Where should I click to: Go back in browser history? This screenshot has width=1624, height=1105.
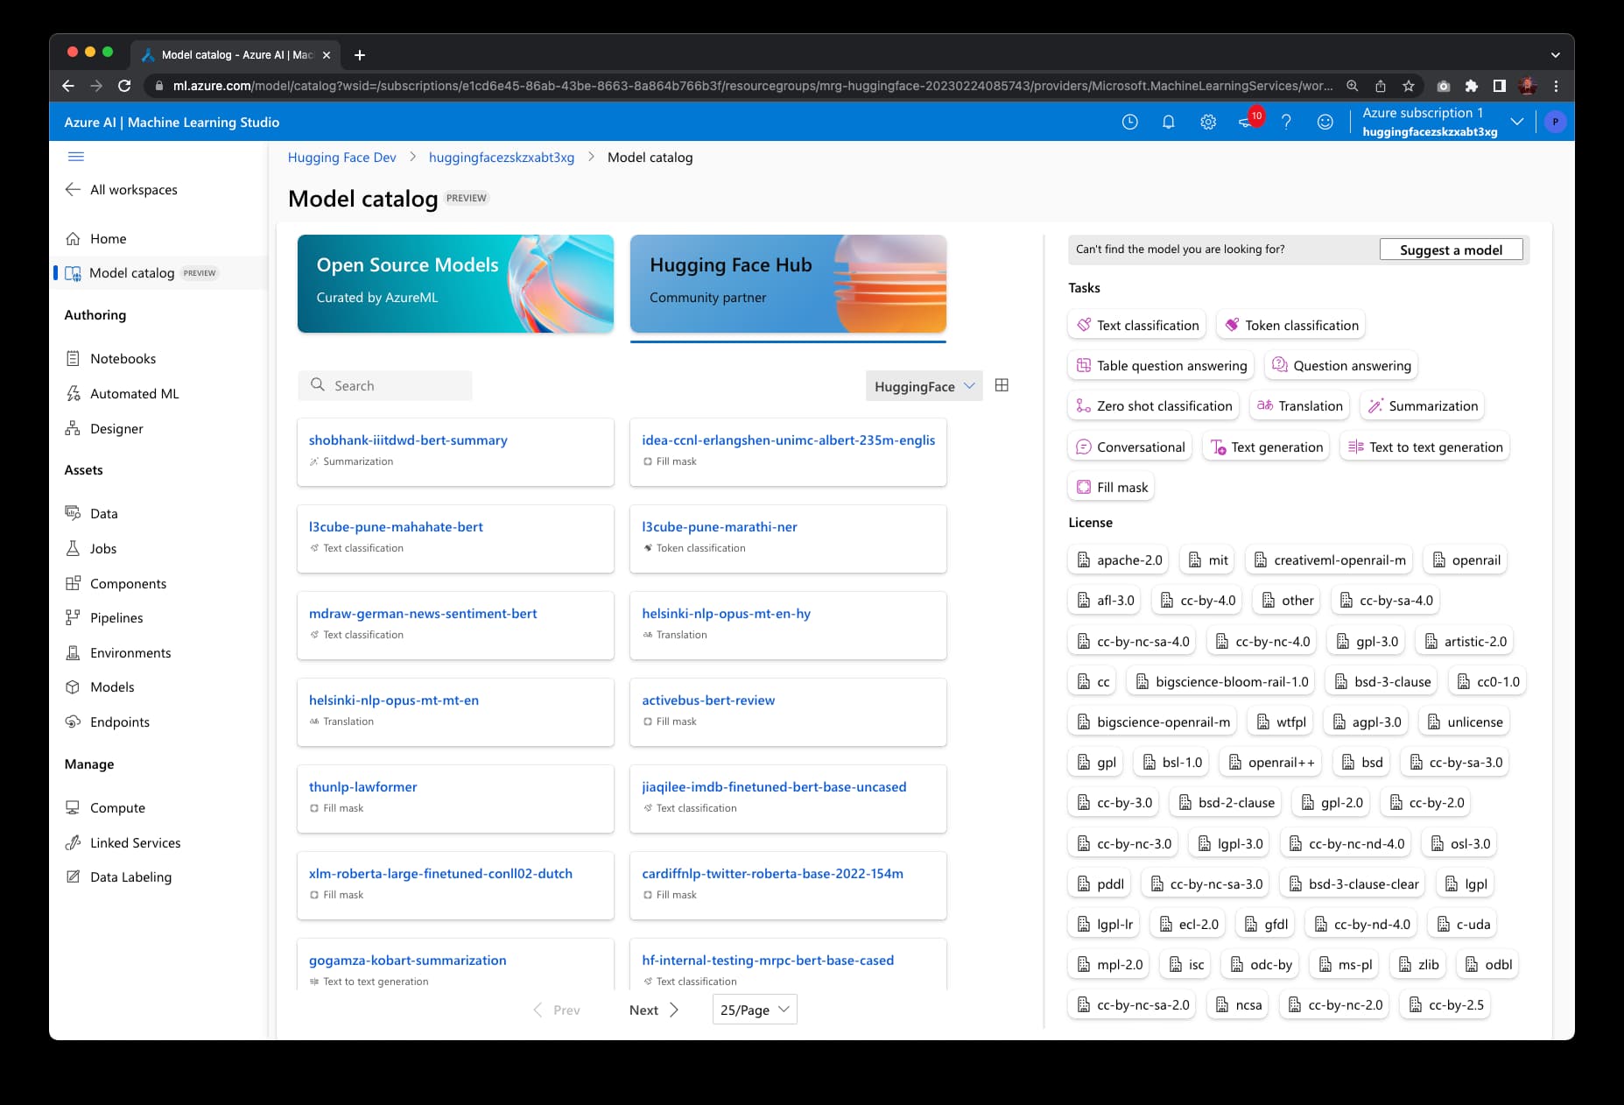click(x=68, y=86)
